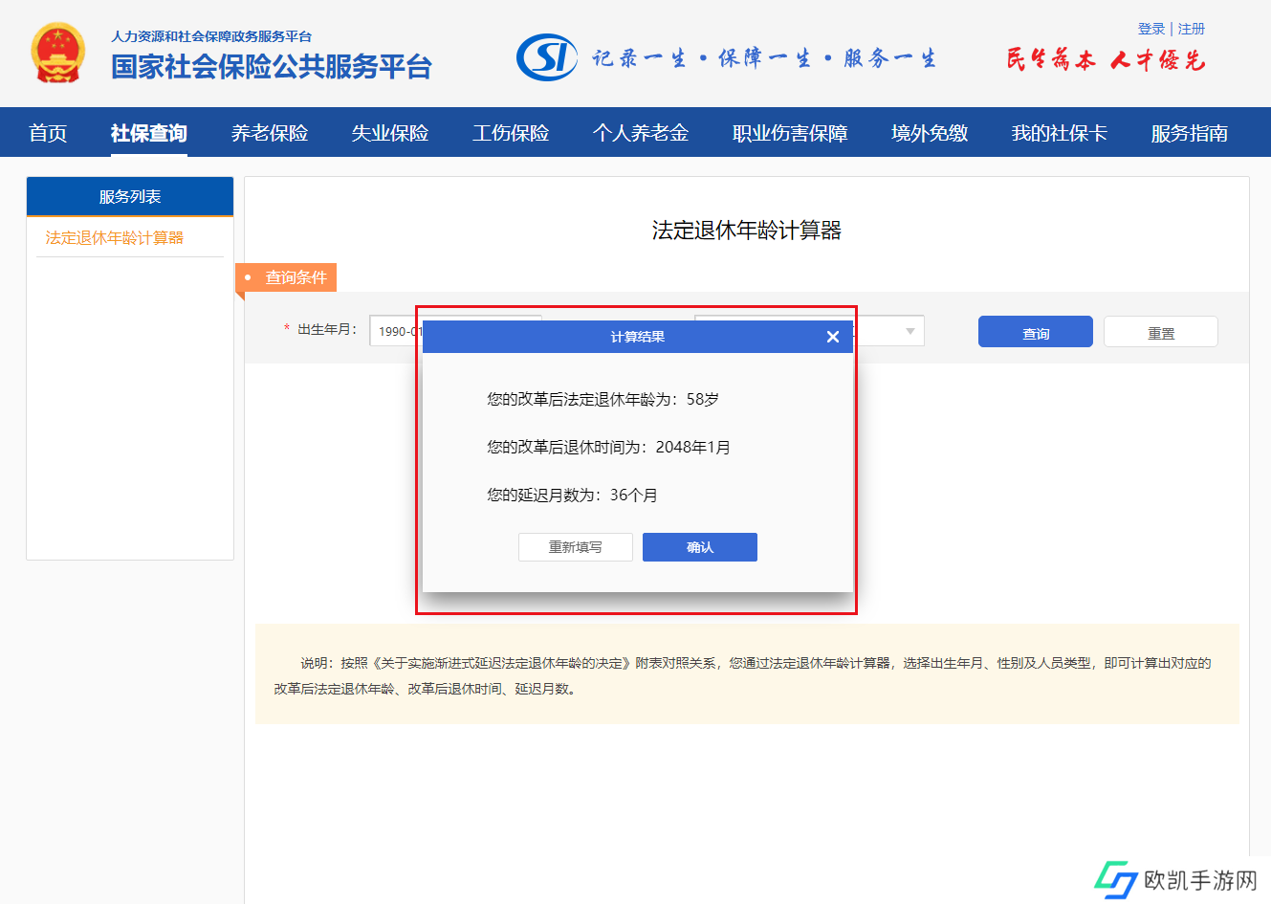
Task: Open the 失业保险 menu item
Action: [389, 133]
